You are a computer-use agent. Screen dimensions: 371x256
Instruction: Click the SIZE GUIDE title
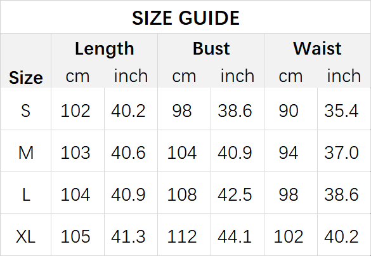coord(186,18)
